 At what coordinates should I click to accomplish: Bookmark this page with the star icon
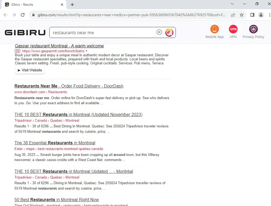point(242,15)
